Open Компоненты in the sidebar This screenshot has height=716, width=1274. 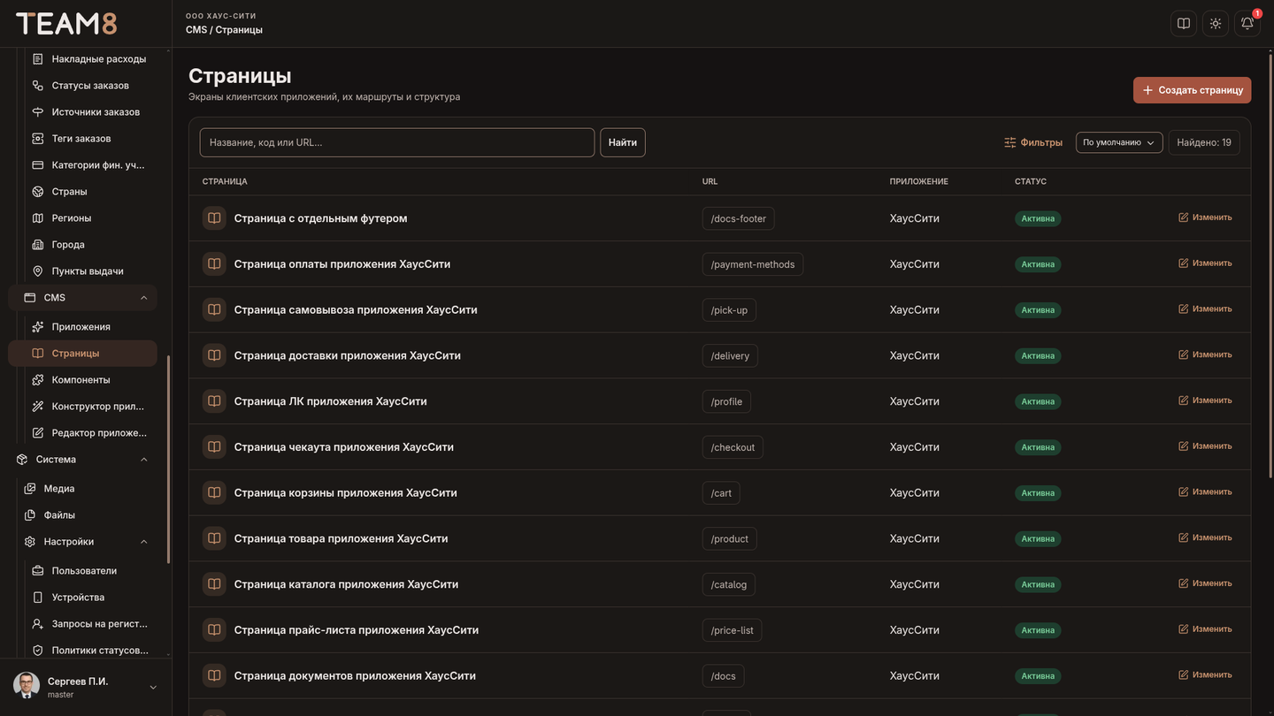pyautogui.click(x=81, y=380)
